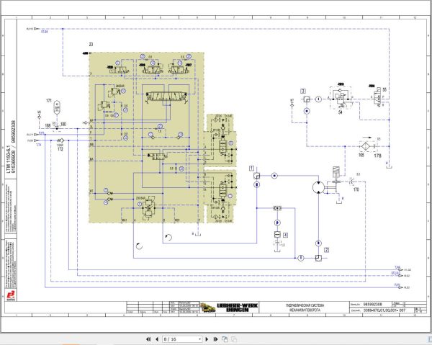Click component label 171 near accumulator

(x=49, y=101)
